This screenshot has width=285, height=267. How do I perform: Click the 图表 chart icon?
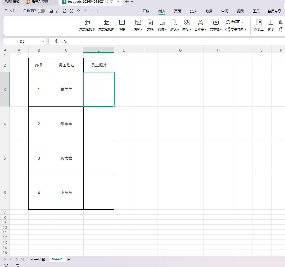[271, 25]
